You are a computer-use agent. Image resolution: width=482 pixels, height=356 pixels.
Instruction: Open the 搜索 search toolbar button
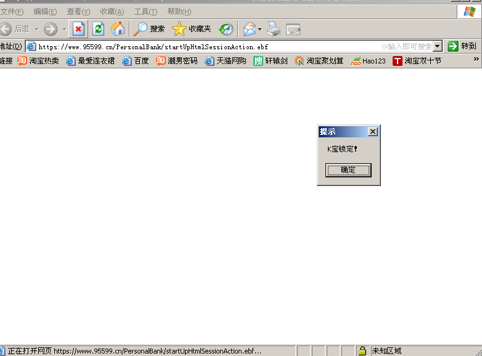(149, 29)
